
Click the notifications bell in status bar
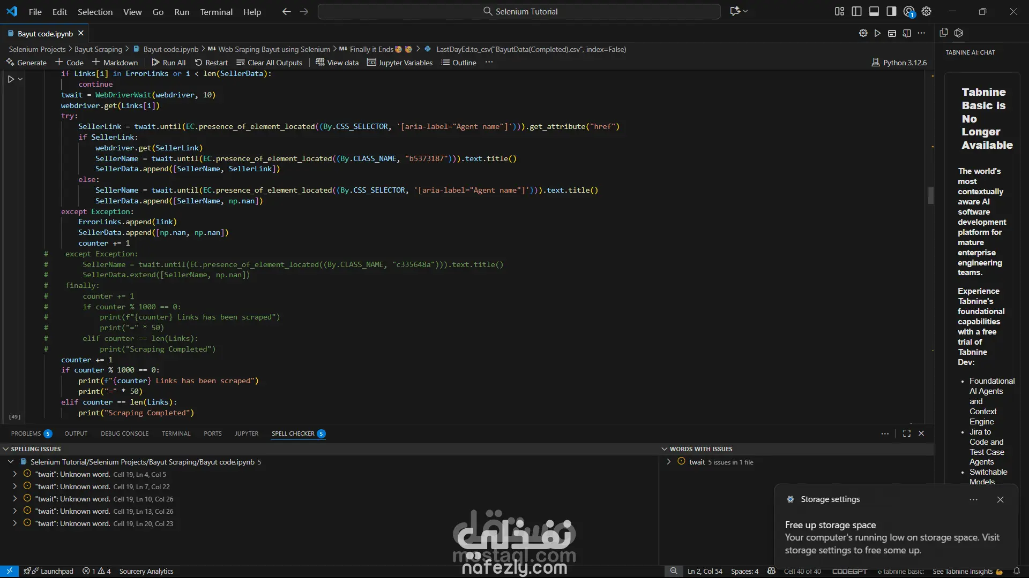tap(1017, 571)
